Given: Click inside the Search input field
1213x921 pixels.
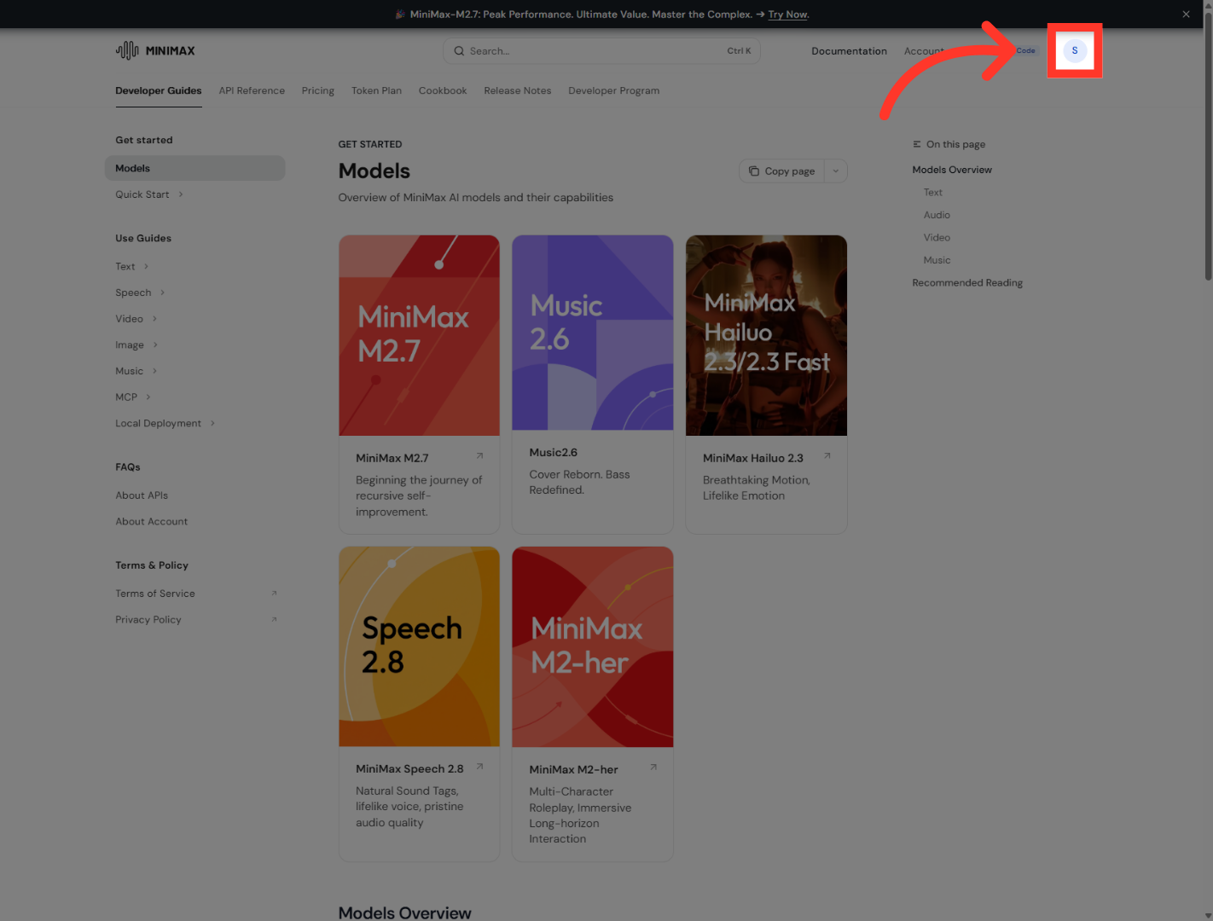Looking at the screenshot, I should [601, 51].
